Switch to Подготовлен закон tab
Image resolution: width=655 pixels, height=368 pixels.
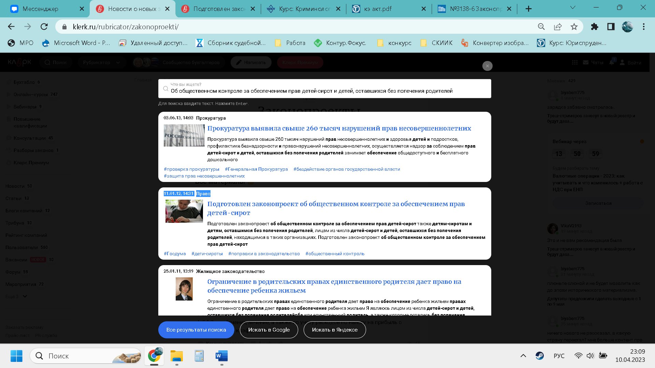coord(219,9)
